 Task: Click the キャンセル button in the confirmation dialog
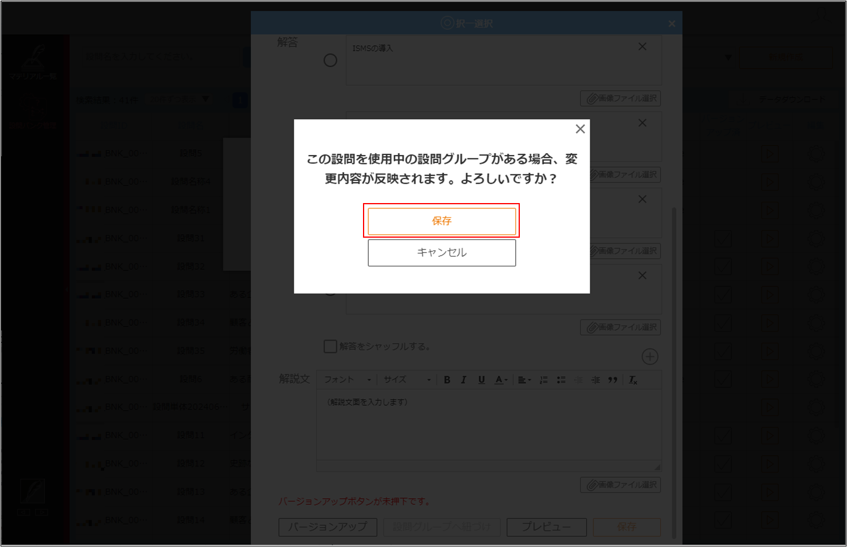click(x=442, y=252)
